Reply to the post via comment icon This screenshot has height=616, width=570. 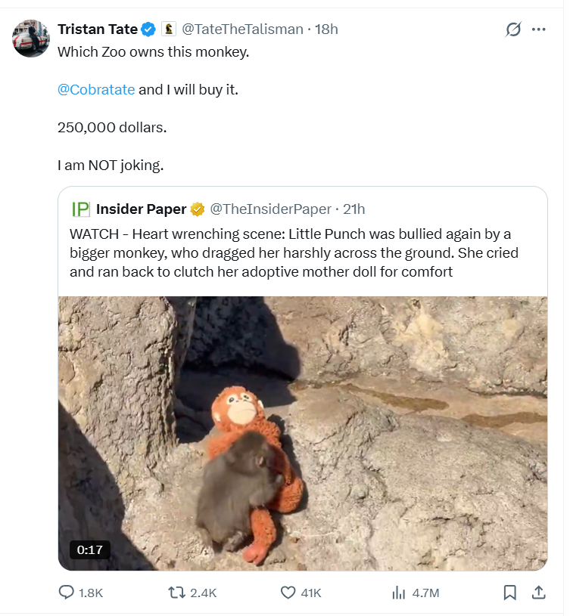coord(67,593)
